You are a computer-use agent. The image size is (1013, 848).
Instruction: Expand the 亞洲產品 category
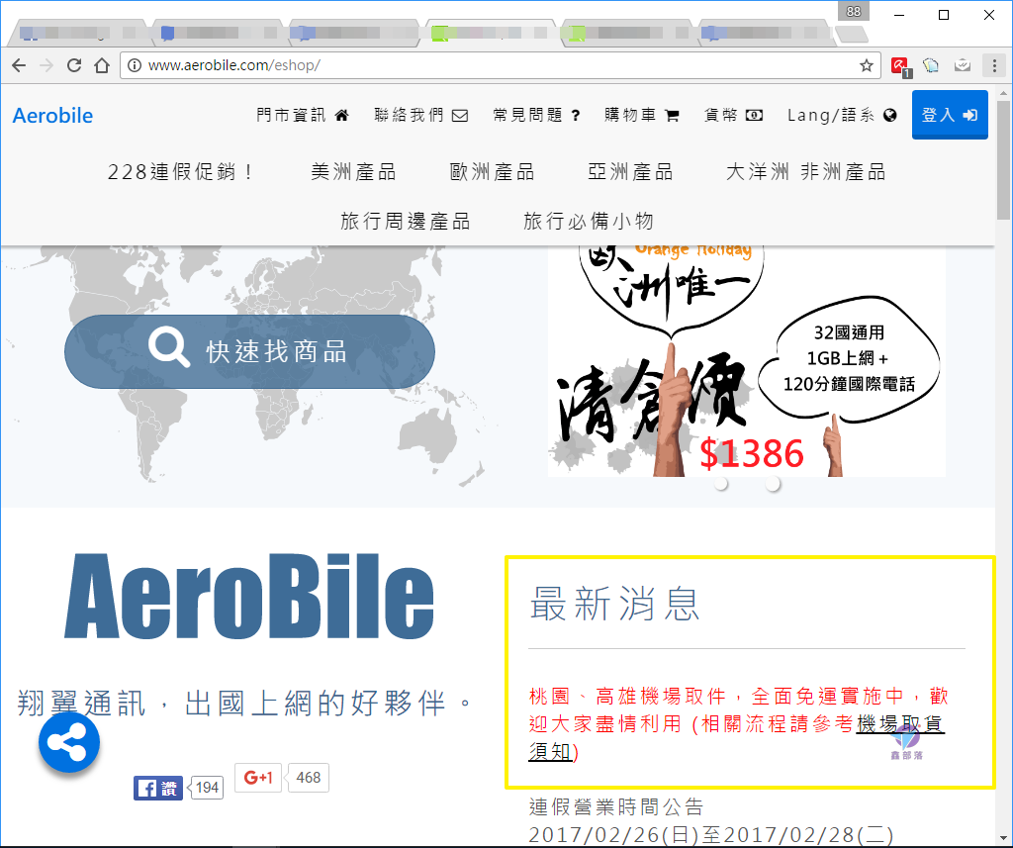pyautogui.click(x=630, y=172)
